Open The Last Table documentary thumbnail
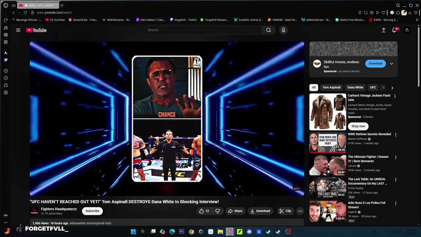 (x=328, y=188)
